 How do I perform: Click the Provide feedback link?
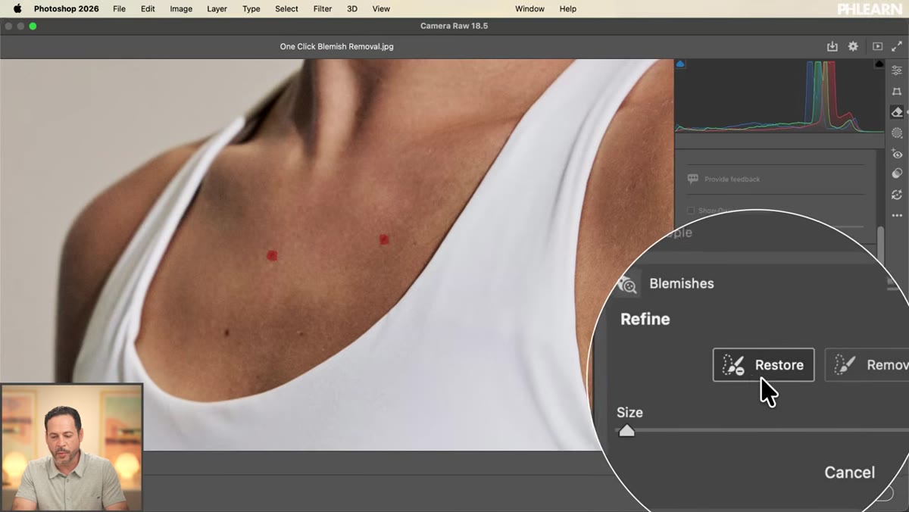tap(732, 180)
